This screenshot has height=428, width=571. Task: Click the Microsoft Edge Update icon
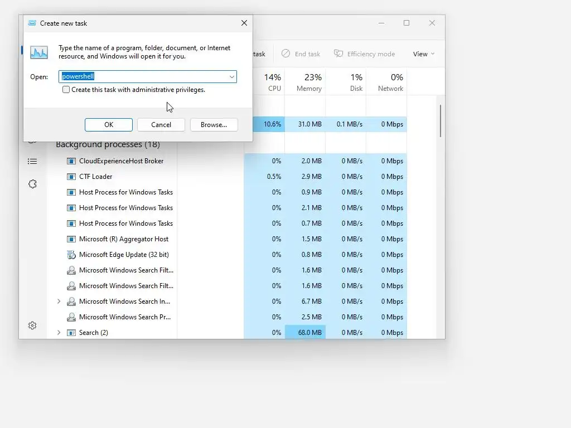pos(71,255)
